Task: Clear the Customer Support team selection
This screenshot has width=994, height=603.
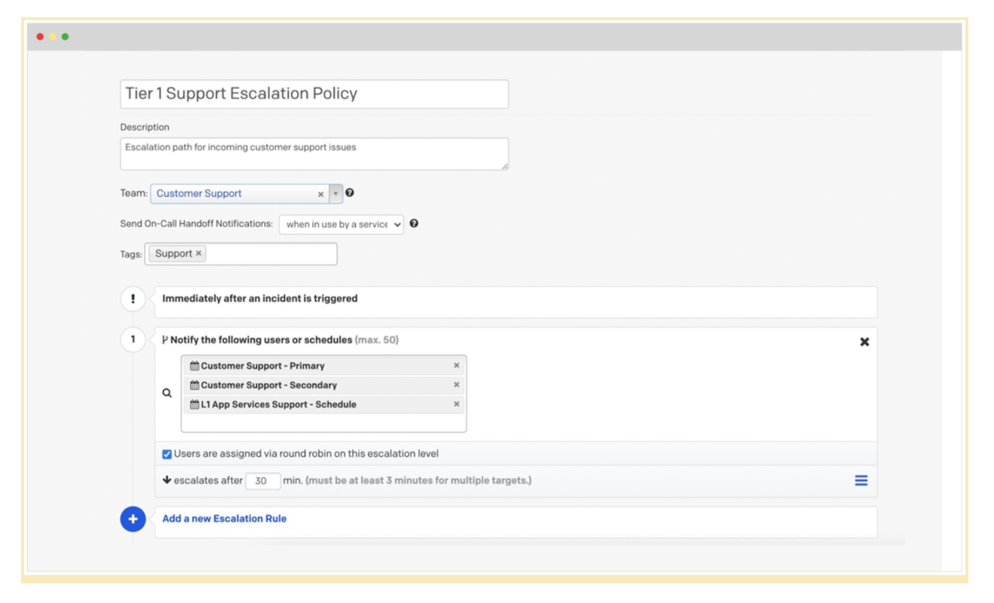Action: [321, 194]
